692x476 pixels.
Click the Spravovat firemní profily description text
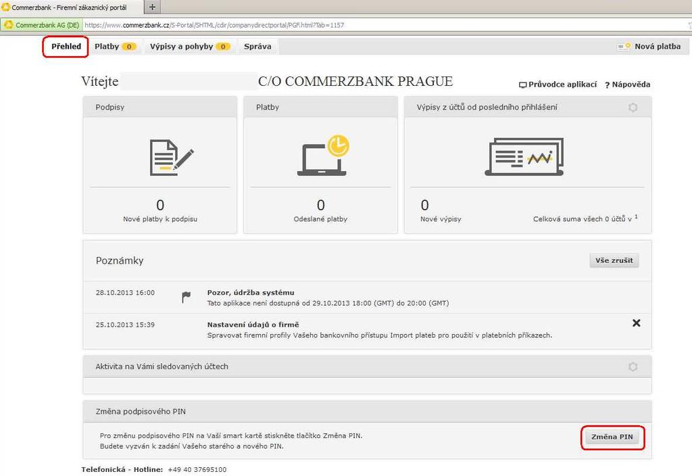coord(380,335)
